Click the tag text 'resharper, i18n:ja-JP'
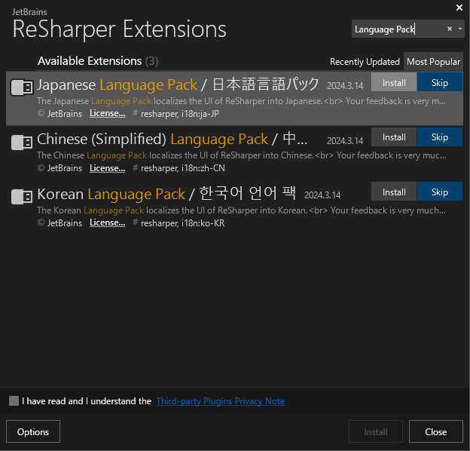The image size is (470, 451). point(180,114)
